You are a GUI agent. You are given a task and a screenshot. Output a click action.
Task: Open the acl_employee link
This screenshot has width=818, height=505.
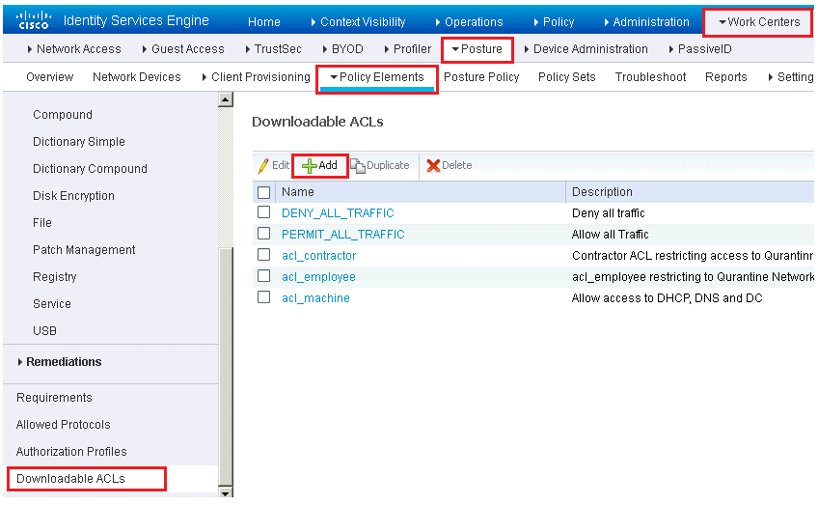click(x=318, y=277)
